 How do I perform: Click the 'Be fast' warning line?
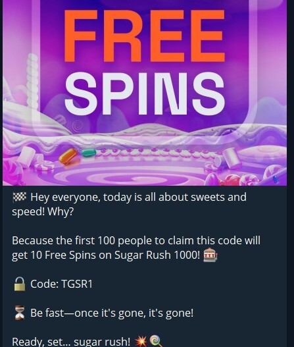click(x=112, y=313)
